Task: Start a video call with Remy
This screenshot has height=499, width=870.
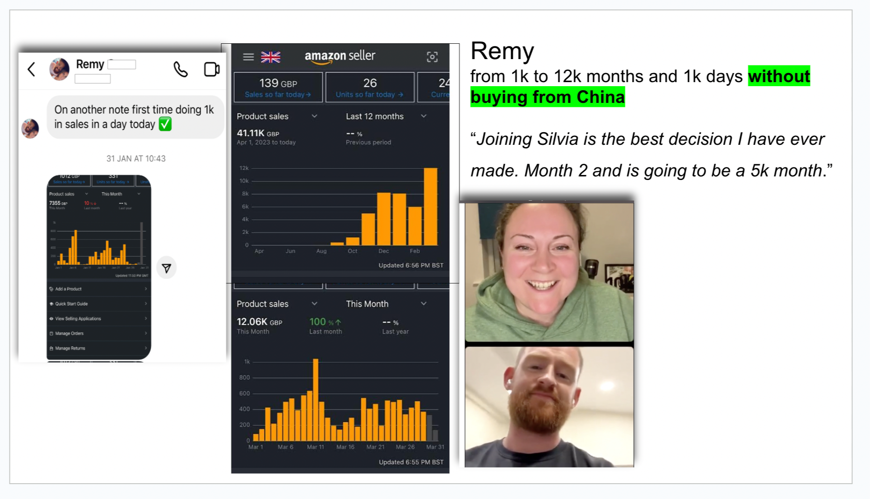Action: click(x=211, y=69)
